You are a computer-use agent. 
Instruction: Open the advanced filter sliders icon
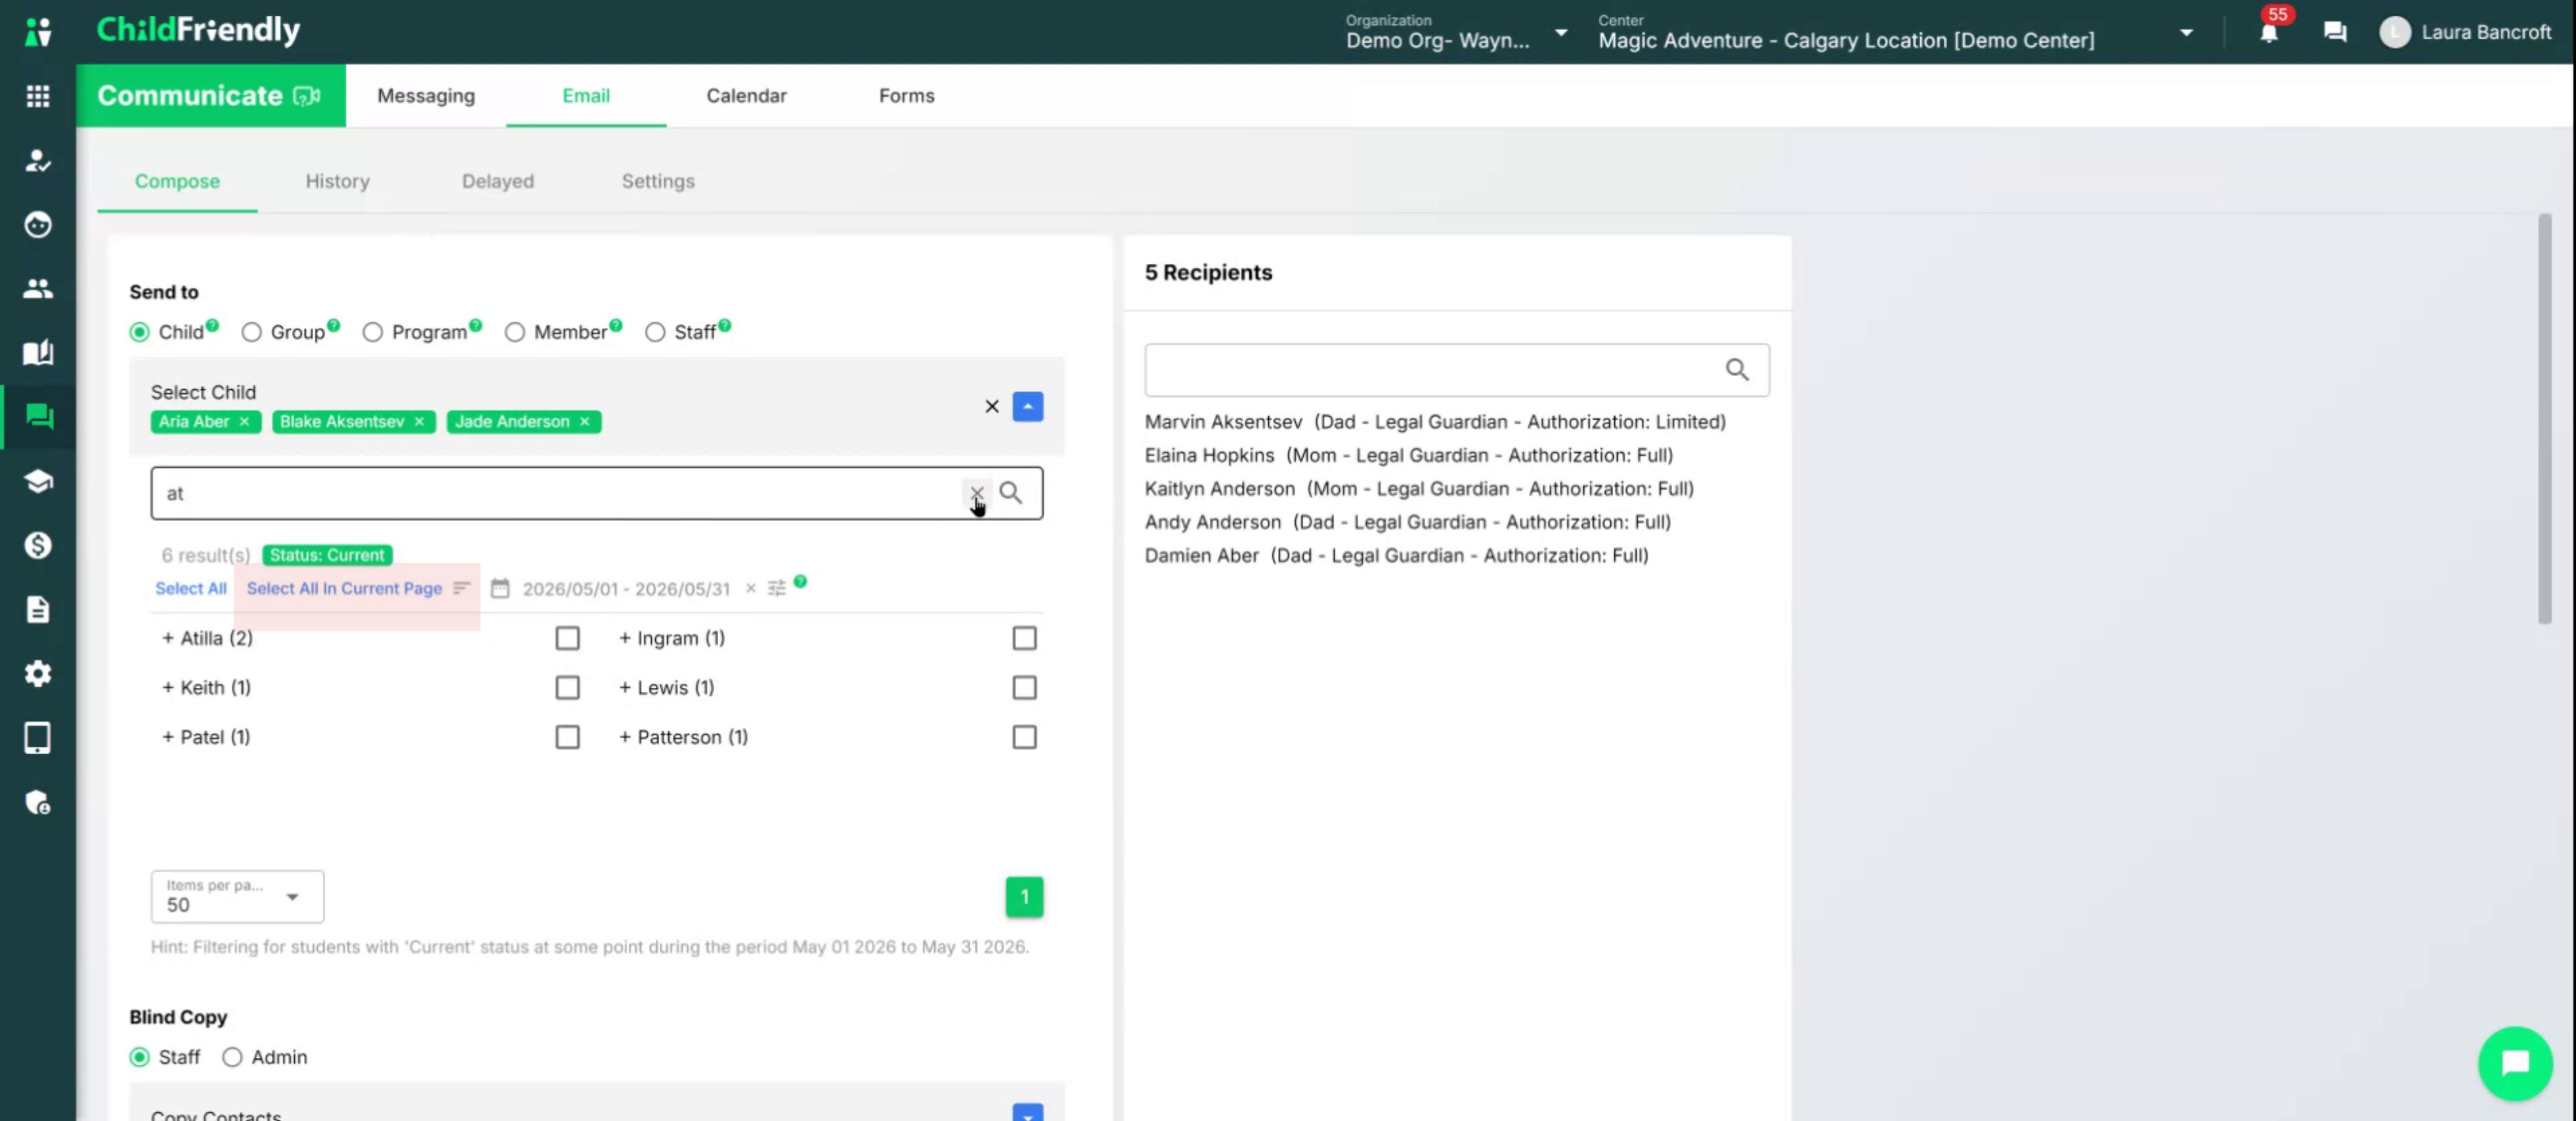pos(777,588)
